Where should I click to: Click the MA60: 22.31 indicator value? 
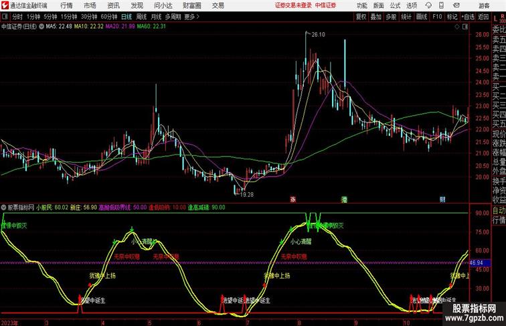(x=151, y=27)
